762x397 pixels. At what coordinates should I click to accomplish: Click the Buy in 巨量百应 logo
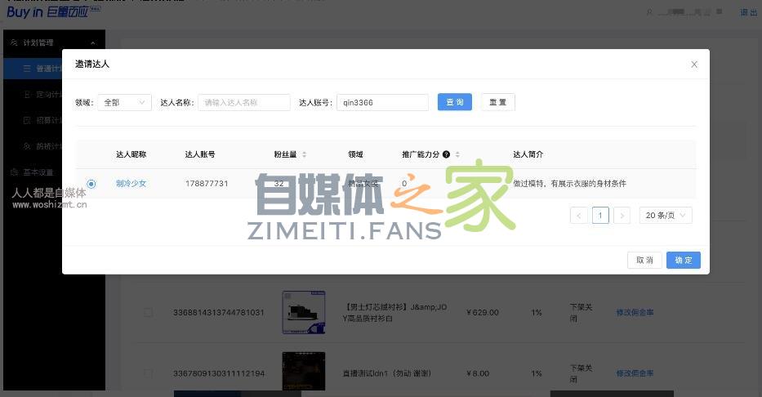[53, 12]
